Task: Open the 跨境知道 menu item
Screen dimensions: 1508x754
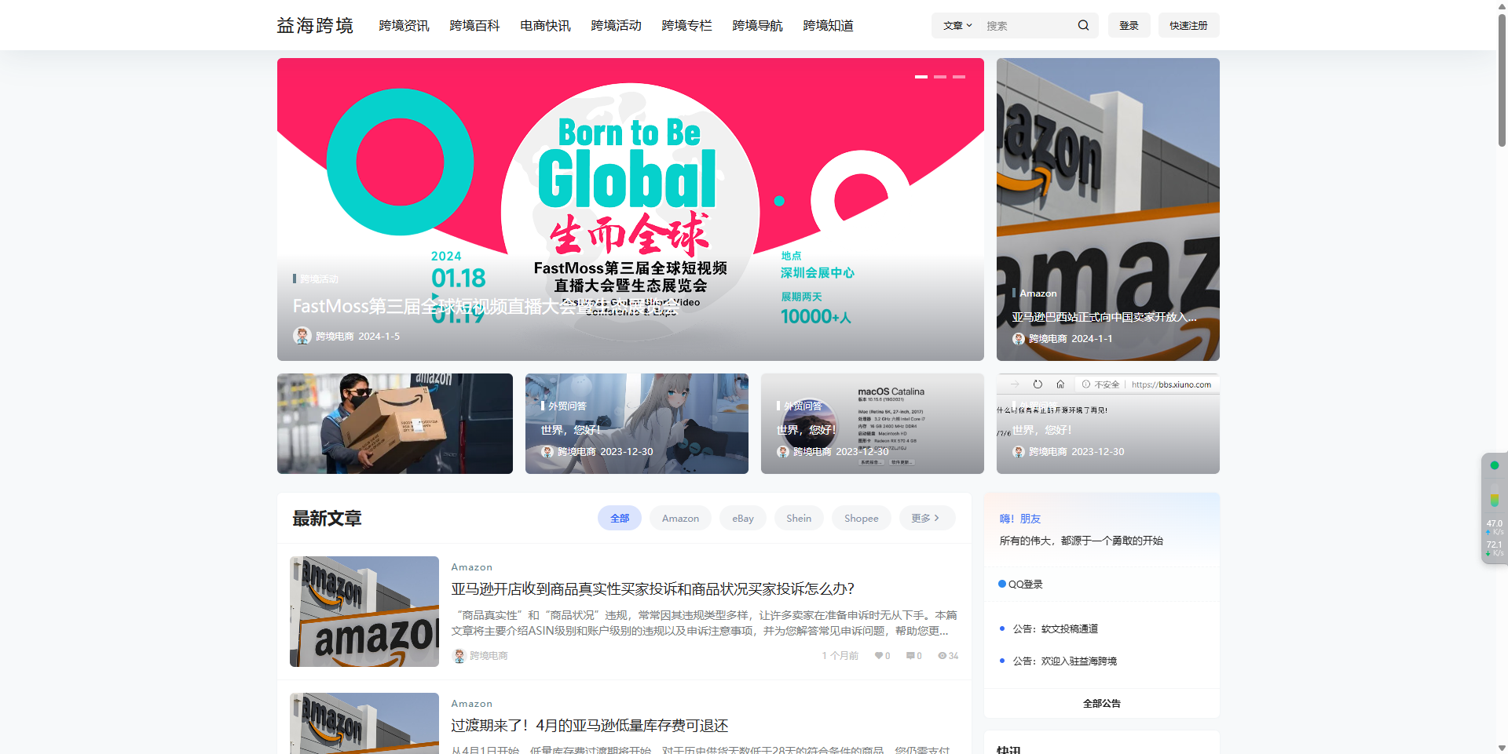Action: pos(828,25)
